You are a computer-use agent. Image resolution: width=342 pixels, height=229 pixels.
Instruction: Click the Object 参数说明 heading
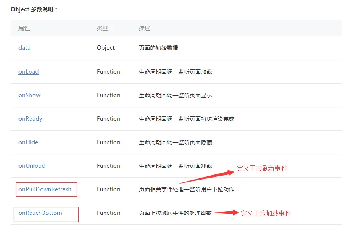click(34, 9)
